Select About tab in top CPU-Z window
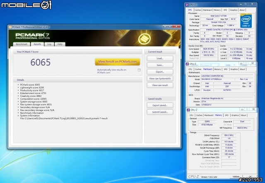Image resolution: width=265 pixels, height=183 pixels. pos(242,10)
